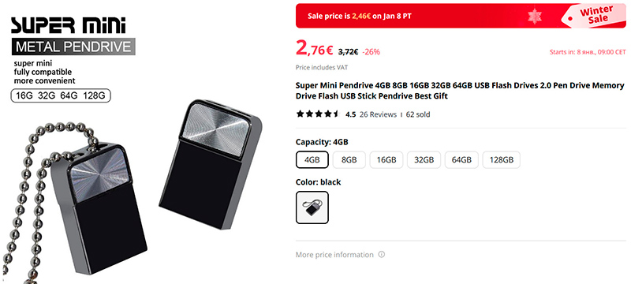
Task: Choose the 16GB capacity option
Action: point(386,159)
